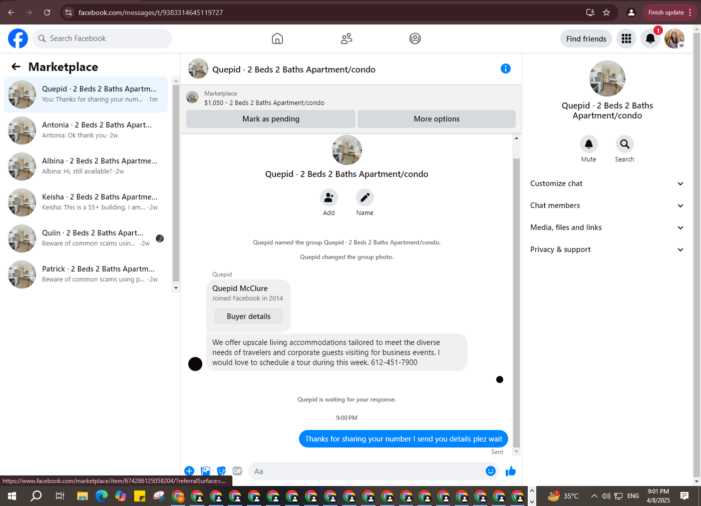Search in conversation magnifier icon
The width and height of the screenshot is (701, 506).
click(x=625, y=144)
